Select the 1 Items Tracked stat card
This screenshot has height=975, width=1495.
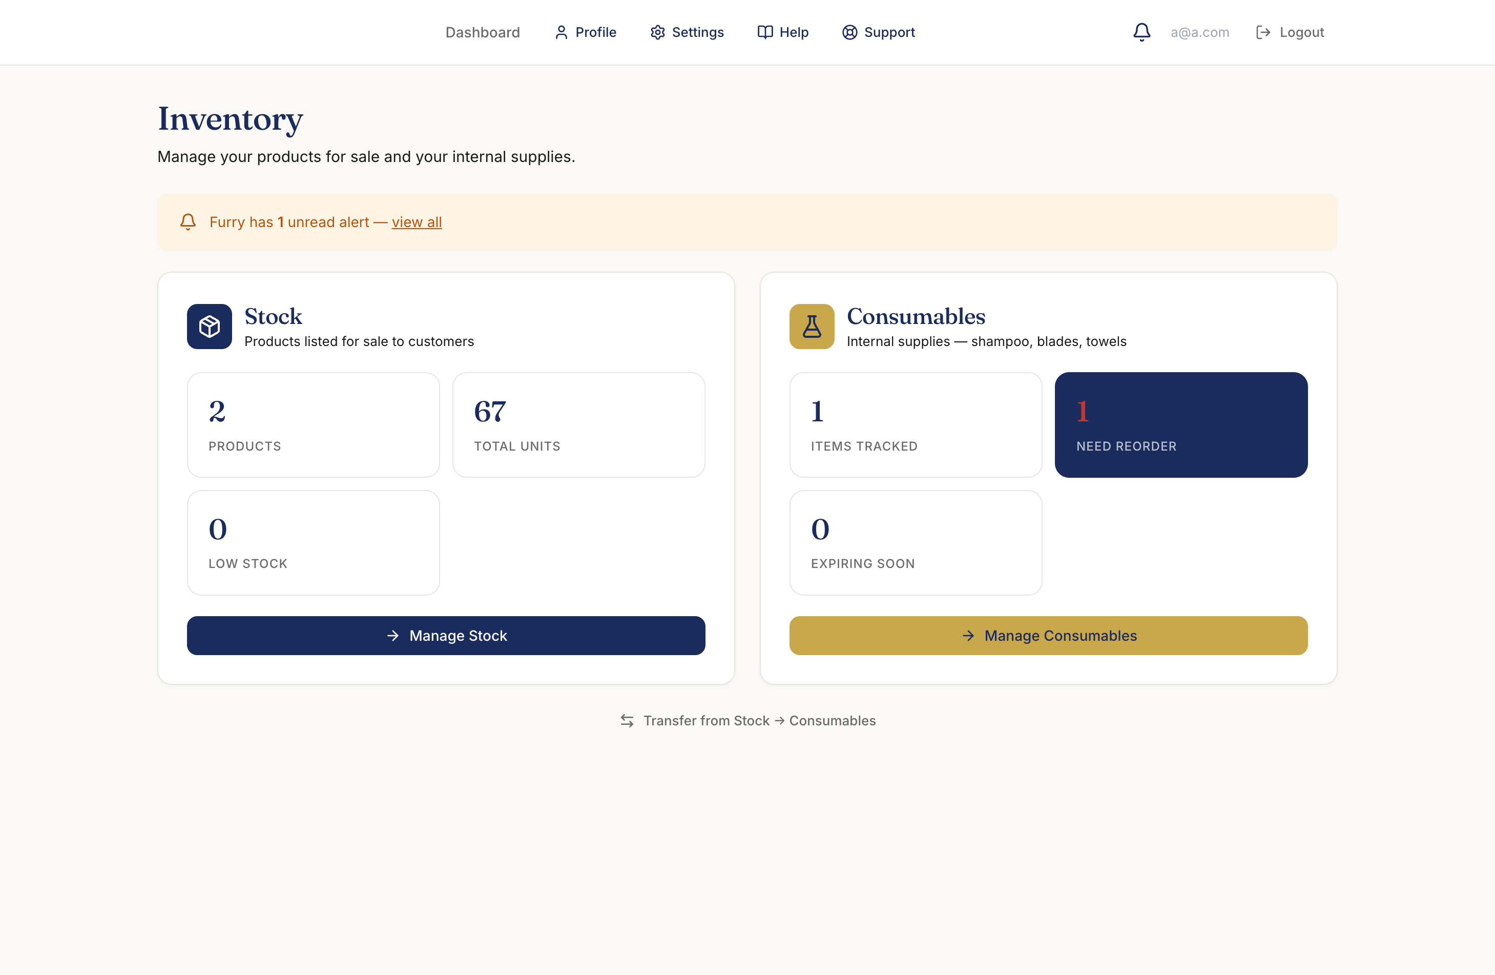tap(915, 425)
